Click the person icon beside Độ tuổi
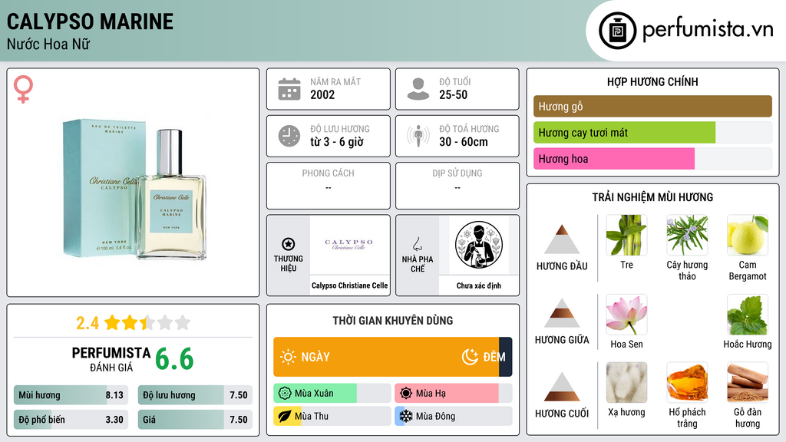This screenshot has height=442, width=786. tap(418, 89)
